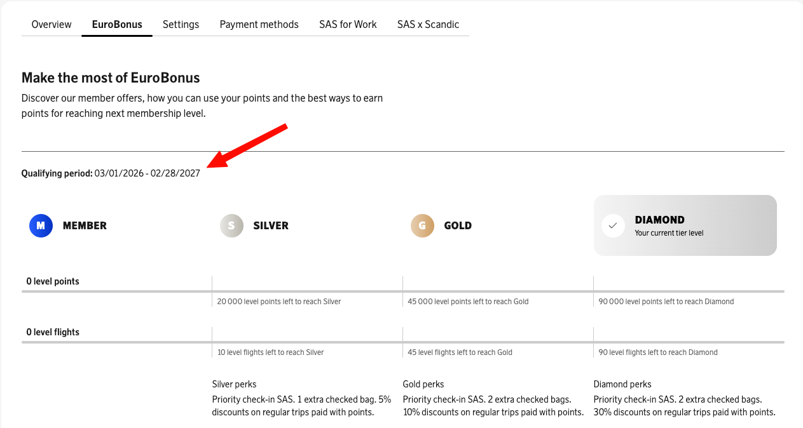Open the Payment methods tab
This screenshot has width=803, height=428.
pos(259,24)
